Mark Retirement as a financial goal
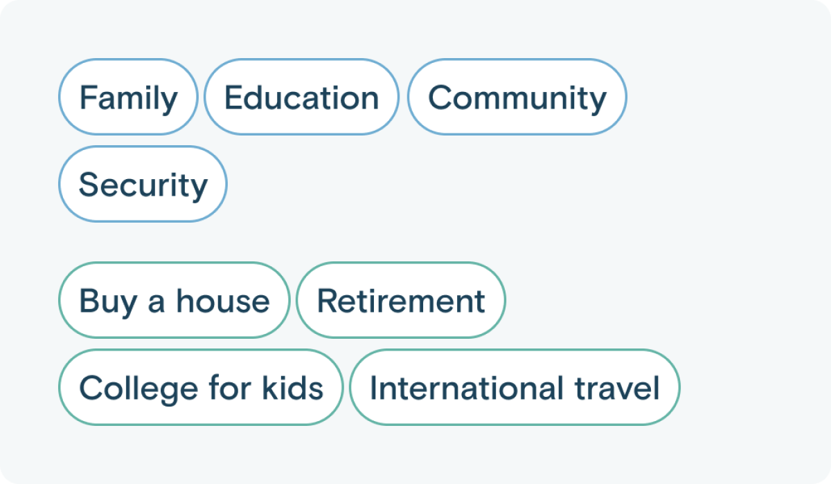 point(401,301)
